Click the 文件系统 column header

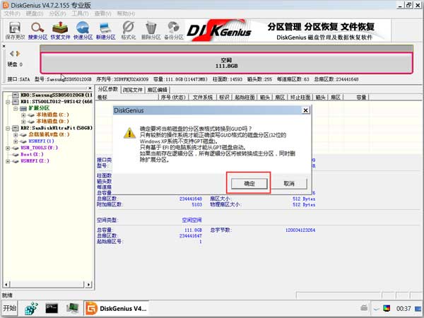(x=203, y=98)
